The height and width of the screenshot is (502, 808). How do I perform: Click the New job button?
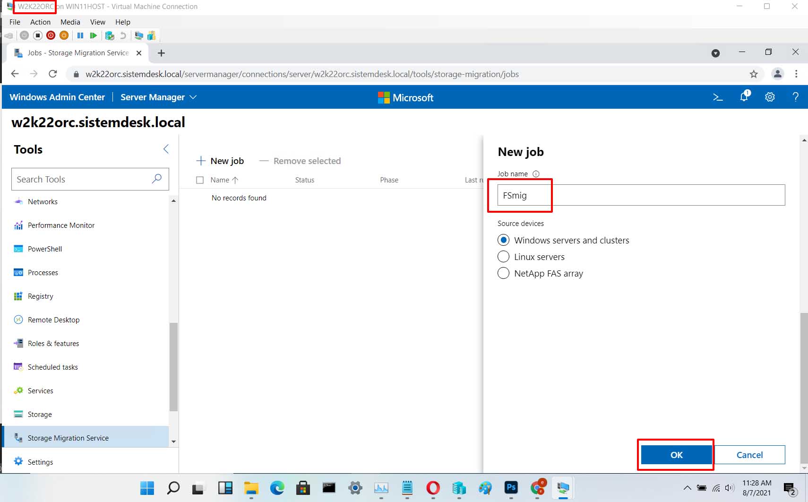(x=220, y=161)
